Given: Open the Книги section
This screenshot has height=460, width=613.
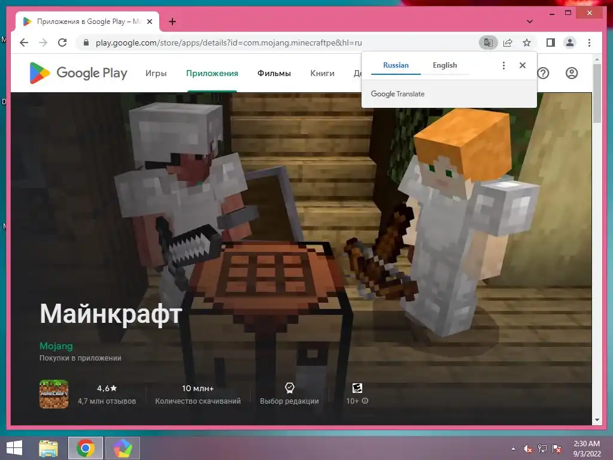Looking at the screenshot, I should 322,74.
